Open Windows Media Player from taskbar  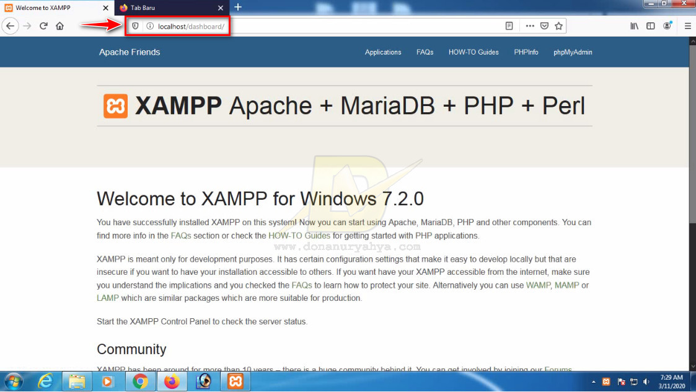tap(108, 381)
